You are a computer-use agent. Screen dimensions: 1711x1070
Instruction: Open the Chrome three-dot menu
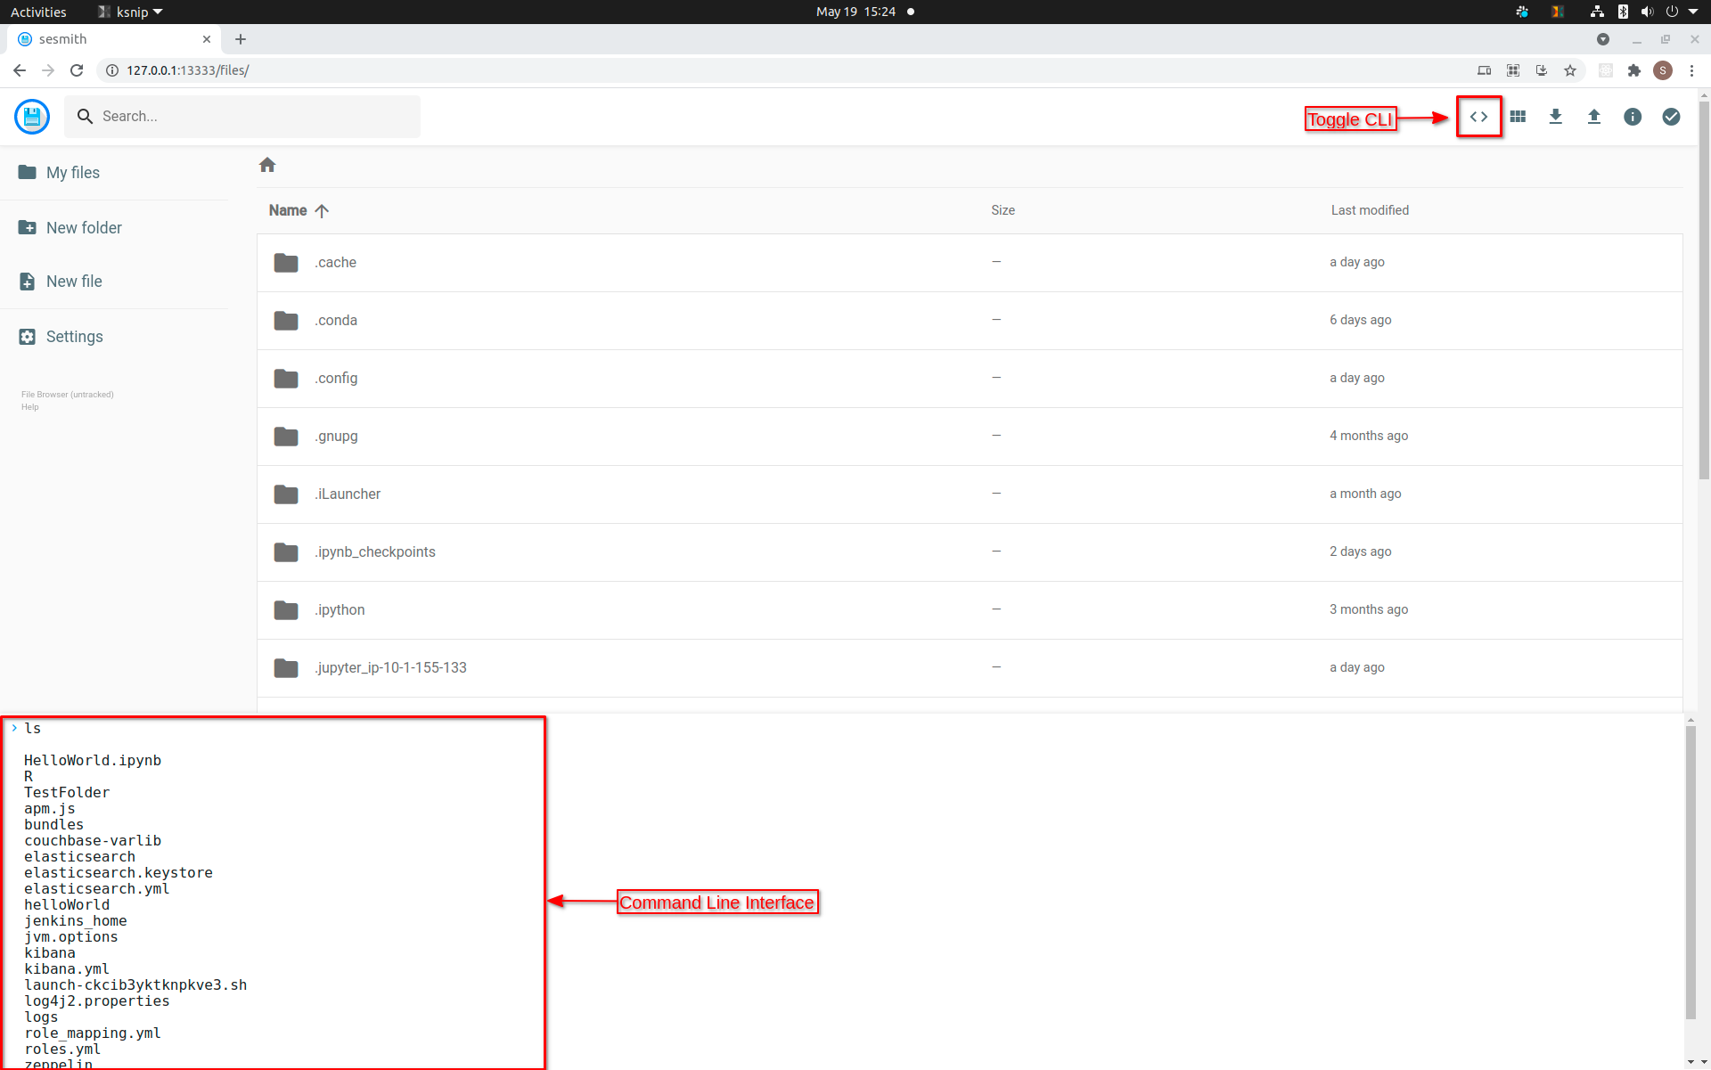(1691, 70)
